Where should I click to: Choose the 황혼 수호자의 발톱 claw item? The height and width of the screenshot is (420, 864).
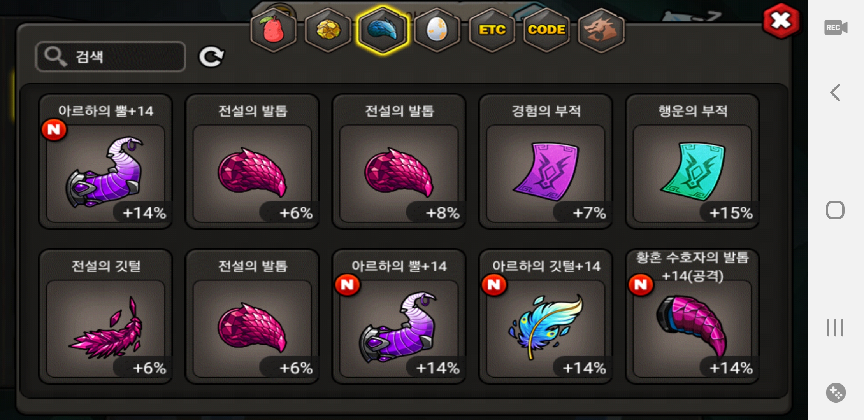pyautogui.click(x=692, y=317)
